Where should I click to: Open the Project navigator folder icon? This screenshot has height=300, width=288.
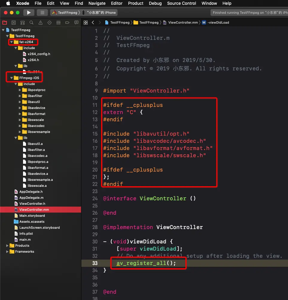click(4, 22)
